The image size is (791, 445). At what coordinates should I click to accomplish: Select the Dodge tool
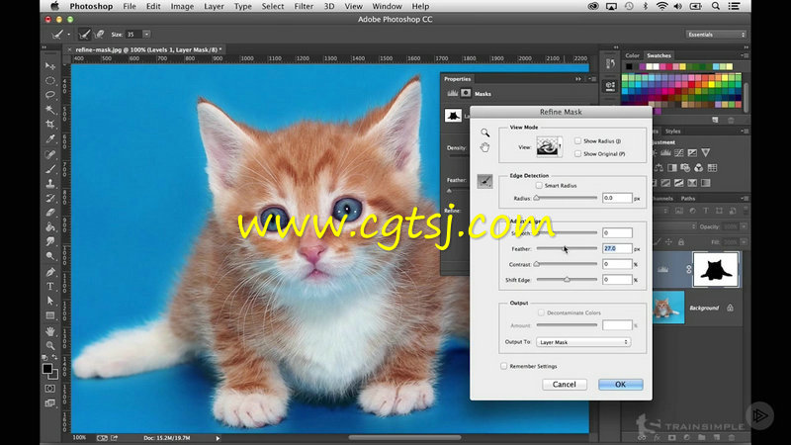tap(50, 256)
